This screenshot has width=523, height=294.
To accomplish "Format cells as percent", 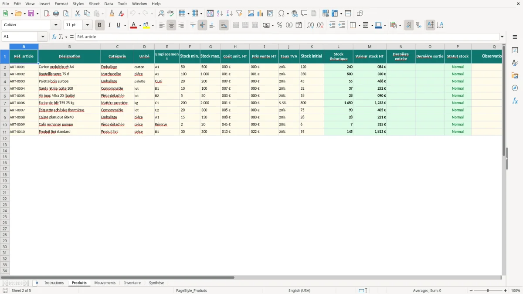I will click(279, 25).
